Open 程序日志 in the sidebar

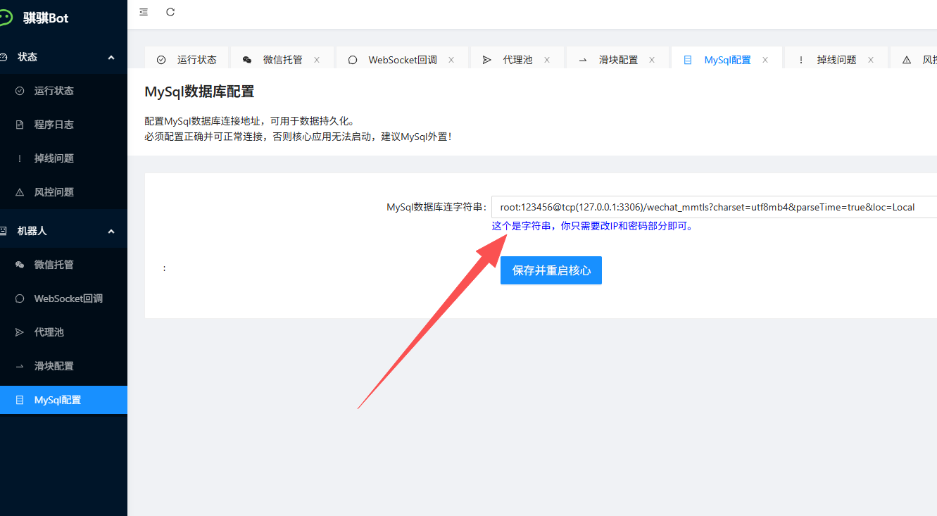[x=54, y=125]
